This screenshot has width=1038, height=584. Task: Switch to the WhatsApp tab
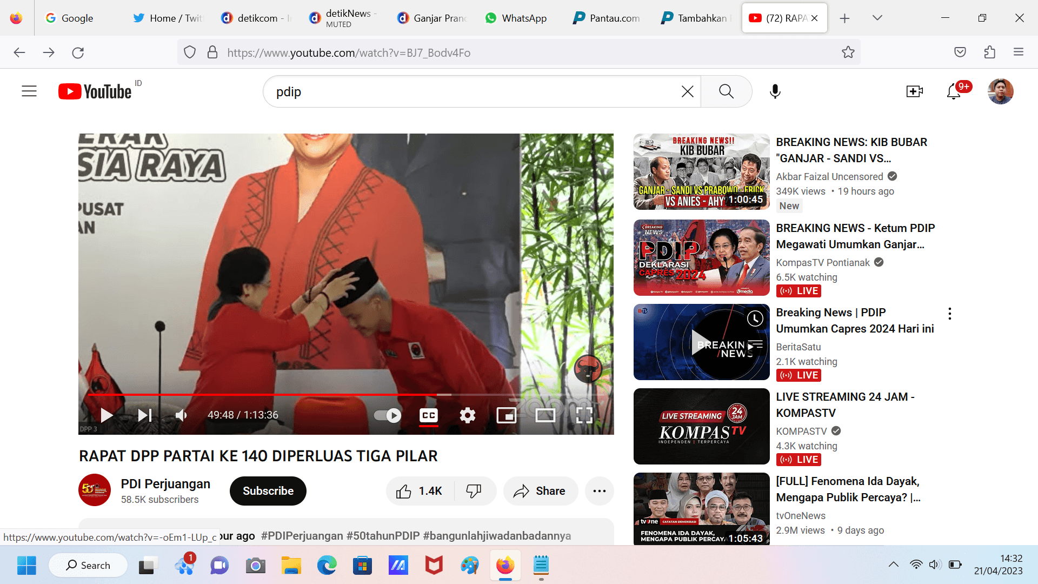520,18
